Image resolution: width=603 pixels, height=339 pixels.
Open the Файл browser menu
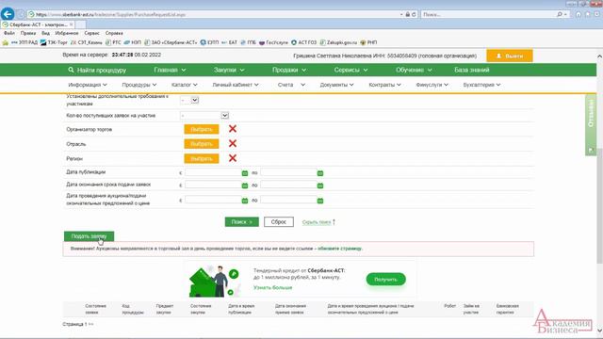(x=9, y=34)
